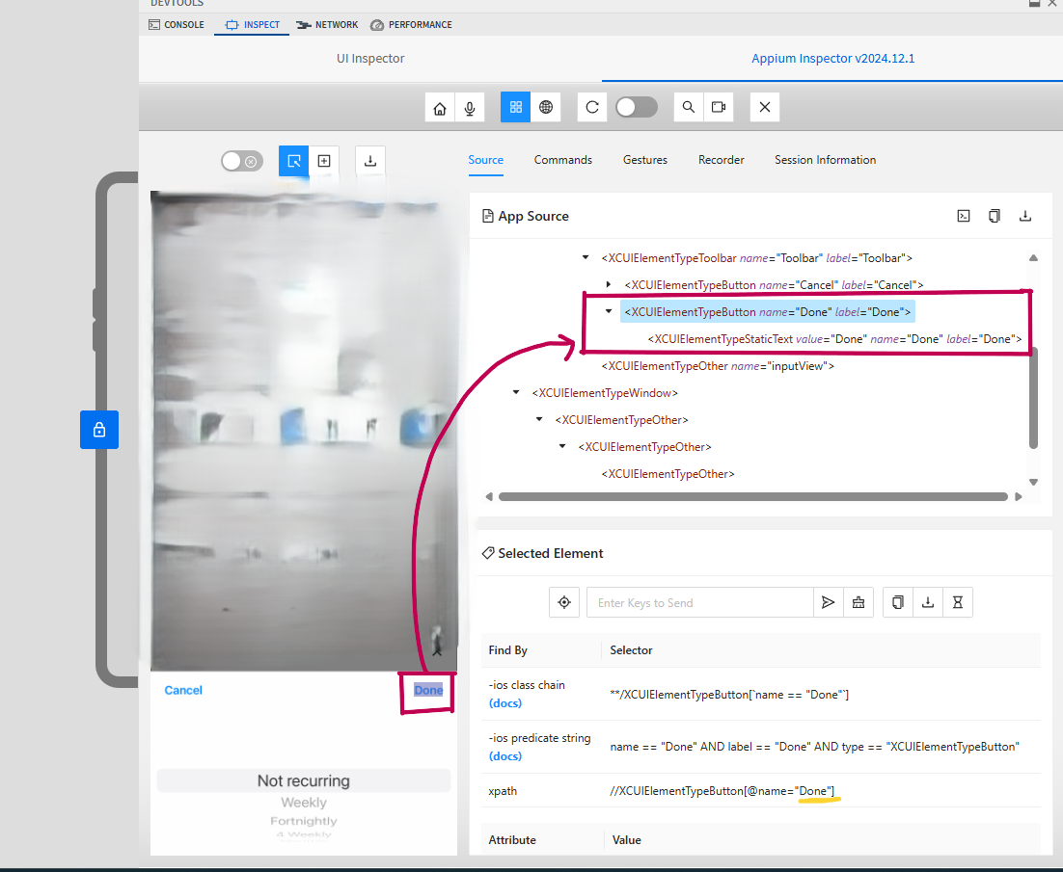This screenshot has width=1063, height=872.
Task: Open the Performance devtools tab
Action: [x=411, y=25]
